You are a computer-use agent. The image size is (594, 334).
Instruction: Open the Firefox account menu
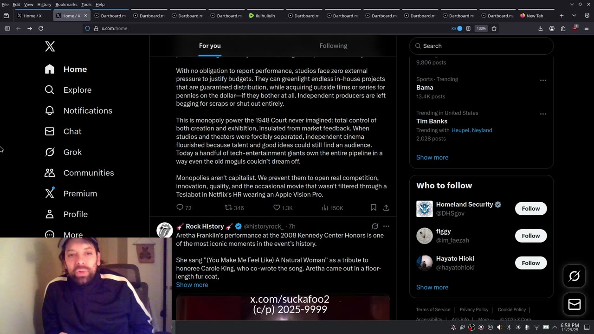pos(552,28)
